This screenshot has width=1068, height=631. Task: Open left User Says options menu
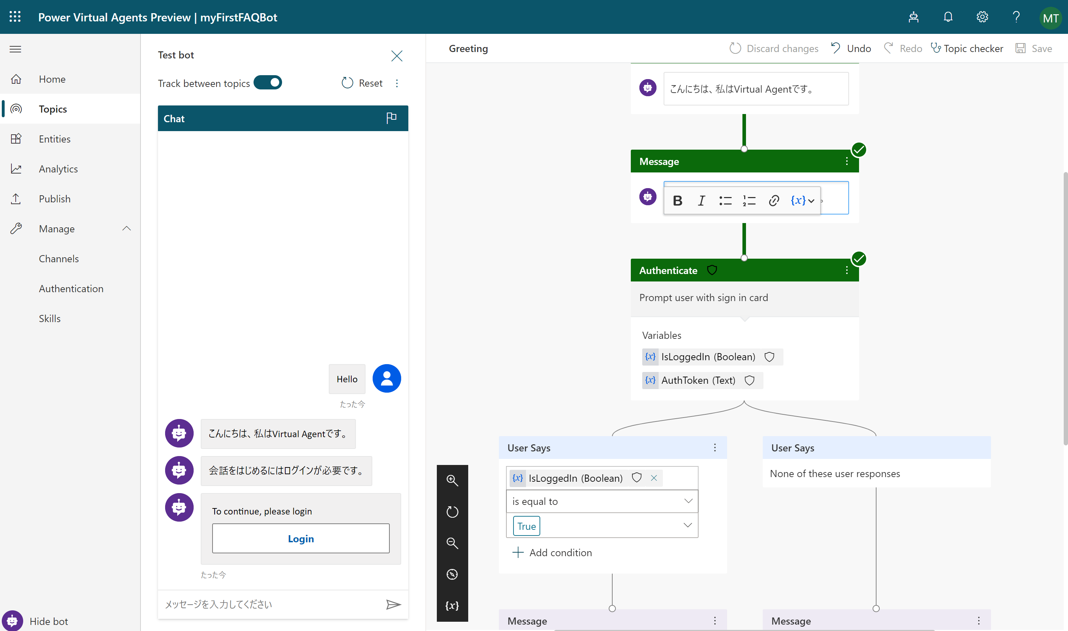click(715, 447)
